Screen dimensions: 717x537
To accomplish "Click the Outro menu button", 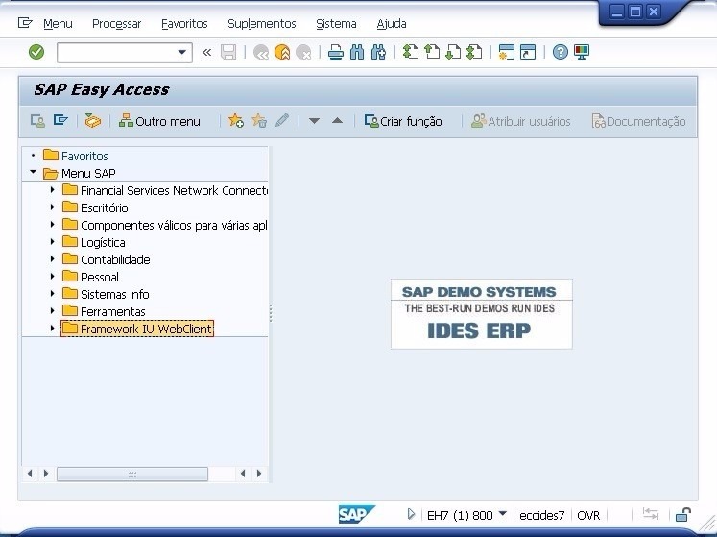I will 159,121.
